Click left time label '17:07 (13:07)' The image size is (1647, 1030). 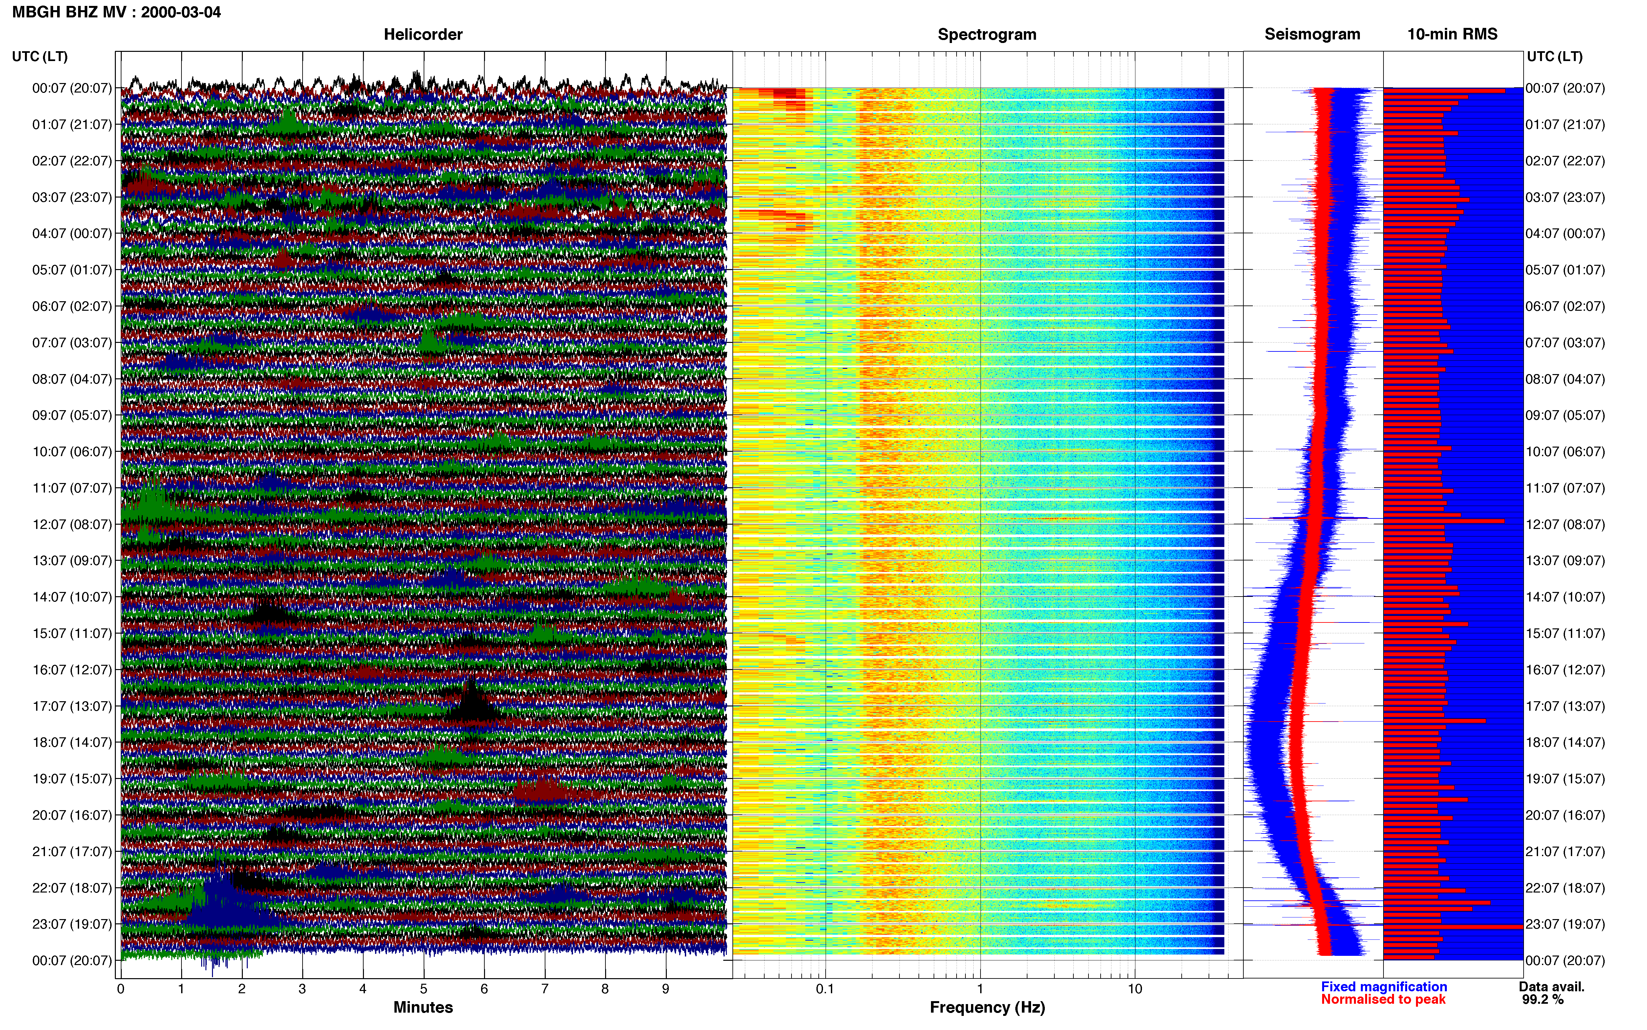pyautogui.click(x=72, y=706)
